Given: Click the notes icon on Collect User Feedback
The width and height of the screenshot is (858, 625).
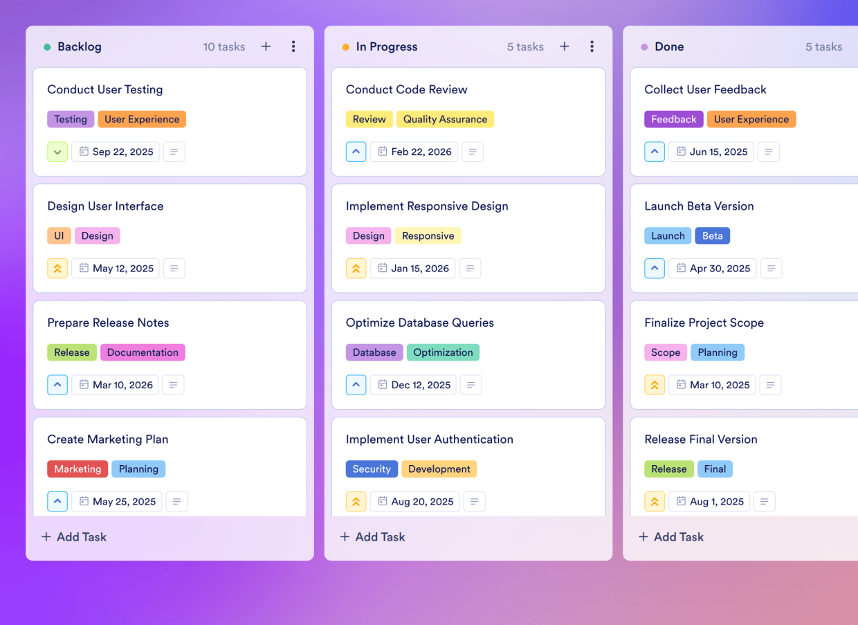Looking at the screenshot, I should [769, 152].
